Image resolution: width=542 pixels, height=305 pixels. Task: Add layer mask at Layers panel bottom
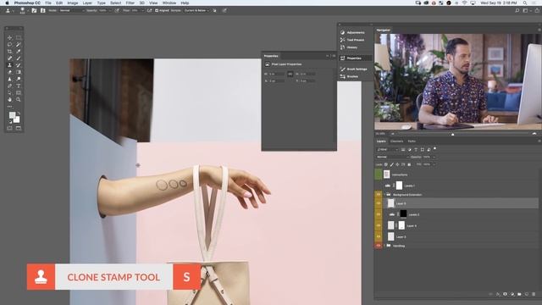pyautogui.click(x=505, y=294)
